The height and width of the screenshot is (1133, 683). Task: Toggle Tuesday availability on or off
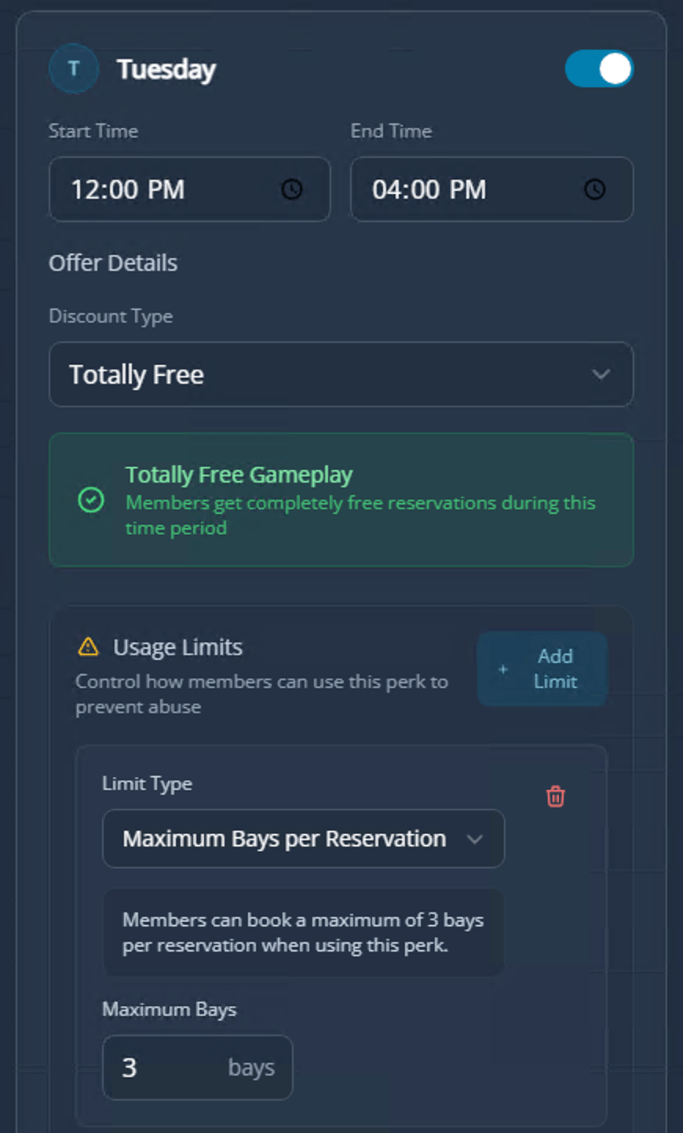tap(599, 68)
